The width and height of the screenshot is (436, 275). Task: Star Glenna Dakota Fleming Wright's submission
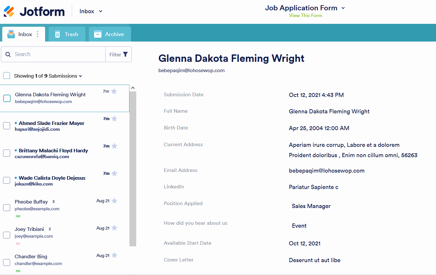[x=114, y=91]
